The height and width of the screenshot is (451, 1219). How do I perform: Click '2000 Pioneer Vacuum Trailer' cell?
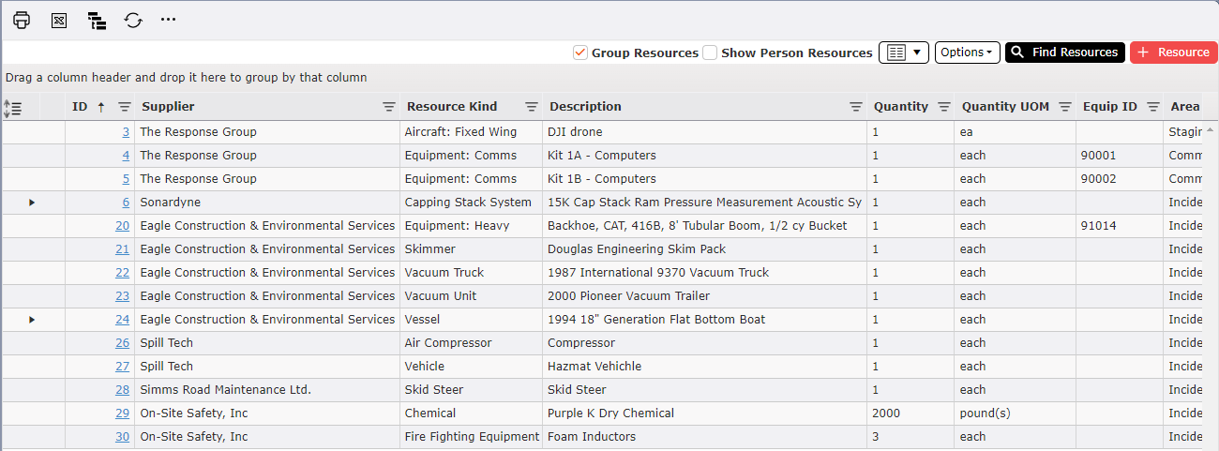pos(704,296)
